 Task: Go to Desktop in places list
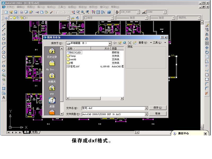click(x=52, y=102)
